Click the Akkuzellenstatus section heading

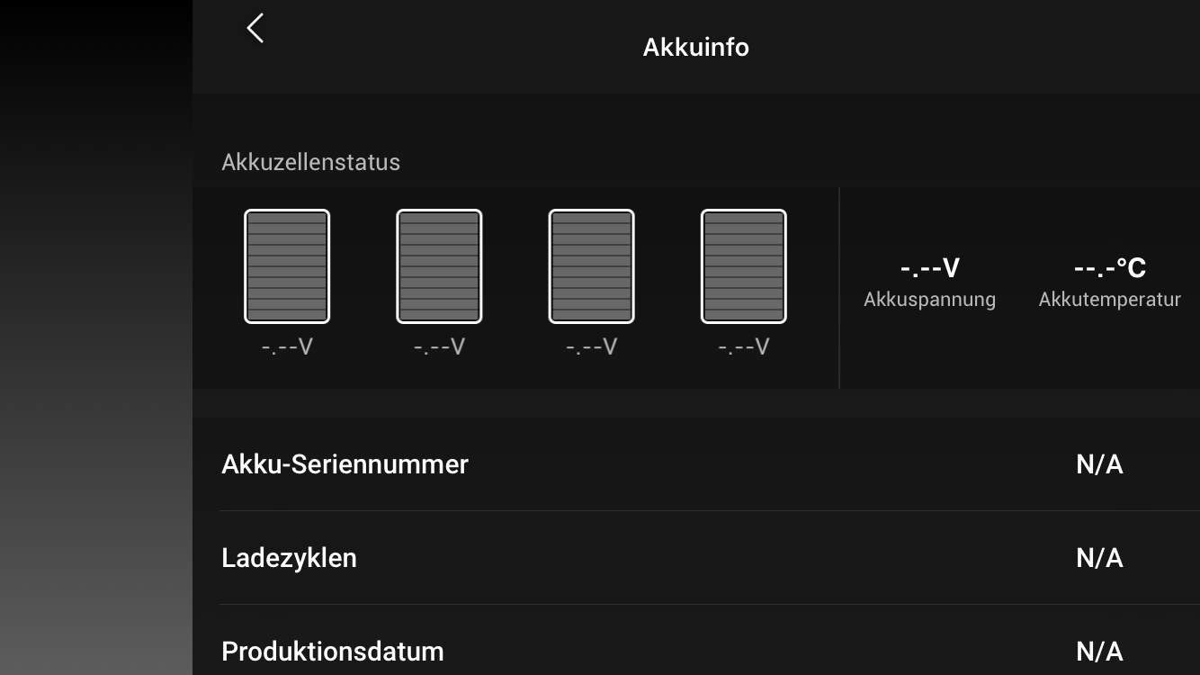click(311, 163)
